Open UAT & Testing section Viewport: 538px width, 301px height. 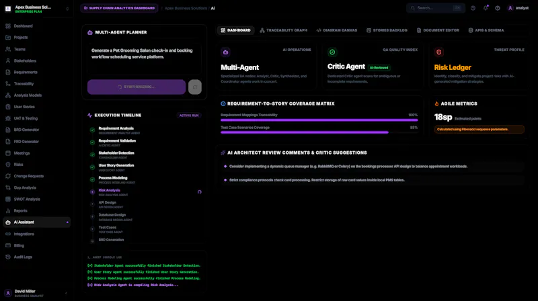[x=36, y=118]
